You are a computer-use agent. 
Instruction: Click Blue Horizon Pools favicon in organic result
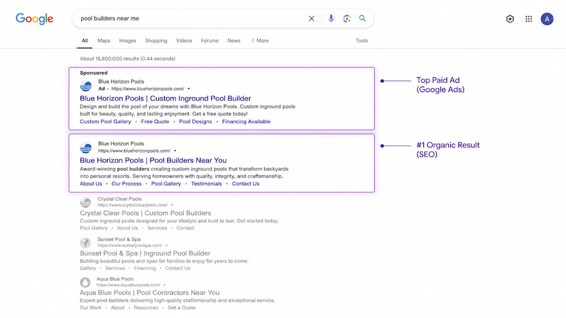(86, 148)
